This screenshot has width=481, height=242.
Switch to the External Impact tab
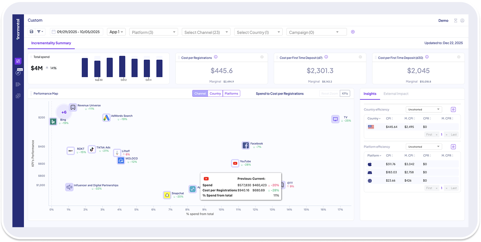point(396,94)
